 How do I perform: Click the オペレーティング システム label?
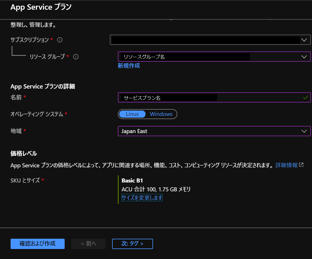[37, 114]
